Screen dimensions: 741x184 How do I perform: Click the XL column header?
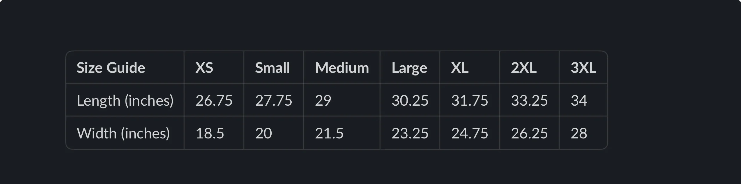point(470,67)
